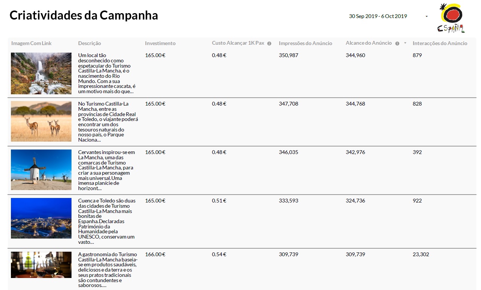This screenshot has height=290, width=481.
Task: Click the 23,302 interactions value
Action: (421, 254)
